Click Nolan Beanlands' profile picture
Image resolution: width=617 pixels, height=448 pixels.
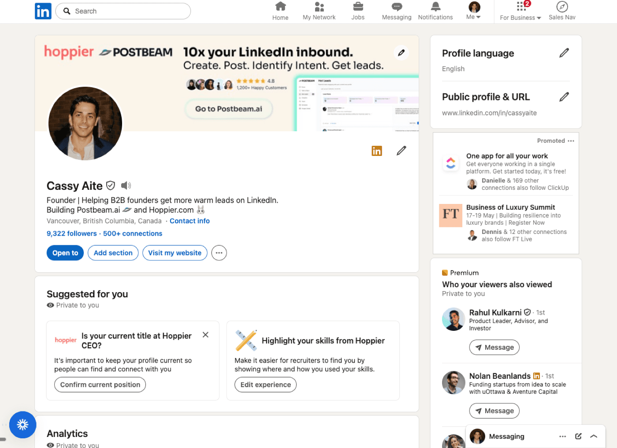pos(453,383)
